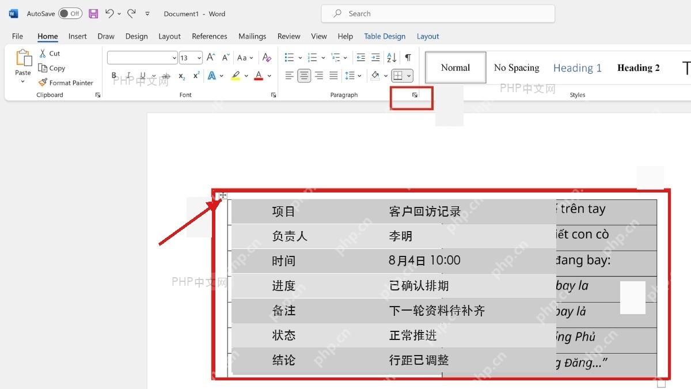
Task: Toggle italic formatting
Action: point(128,75)
